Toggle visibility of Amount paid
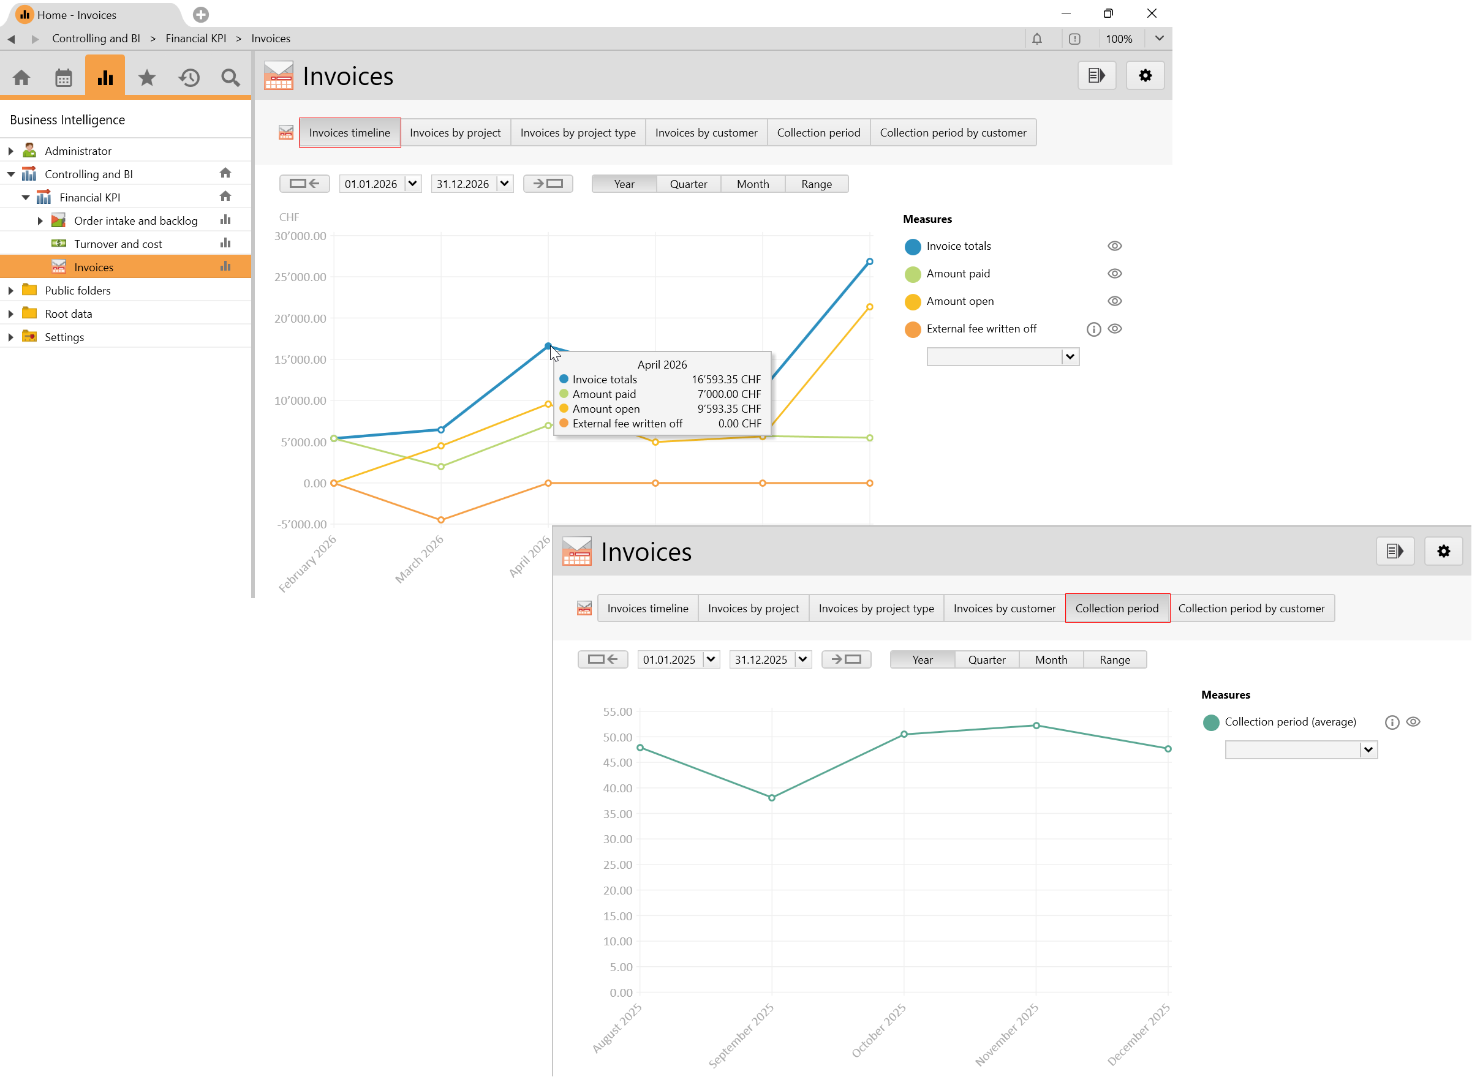 (1115, 274)
